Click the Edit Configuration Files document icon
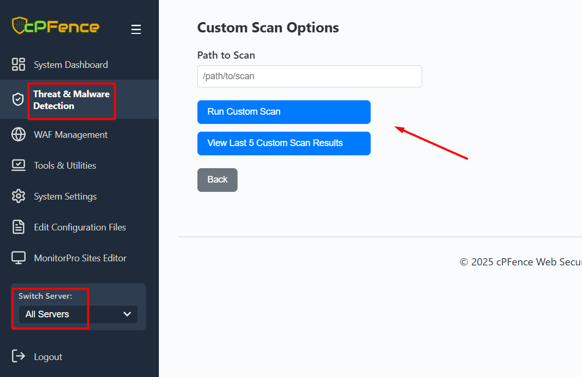 click(19, 227)
